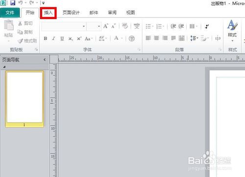The width and height of the screenshot is (245, 177).
Task: Collapse the page list triangle in navigation
Action: point(4,66)
